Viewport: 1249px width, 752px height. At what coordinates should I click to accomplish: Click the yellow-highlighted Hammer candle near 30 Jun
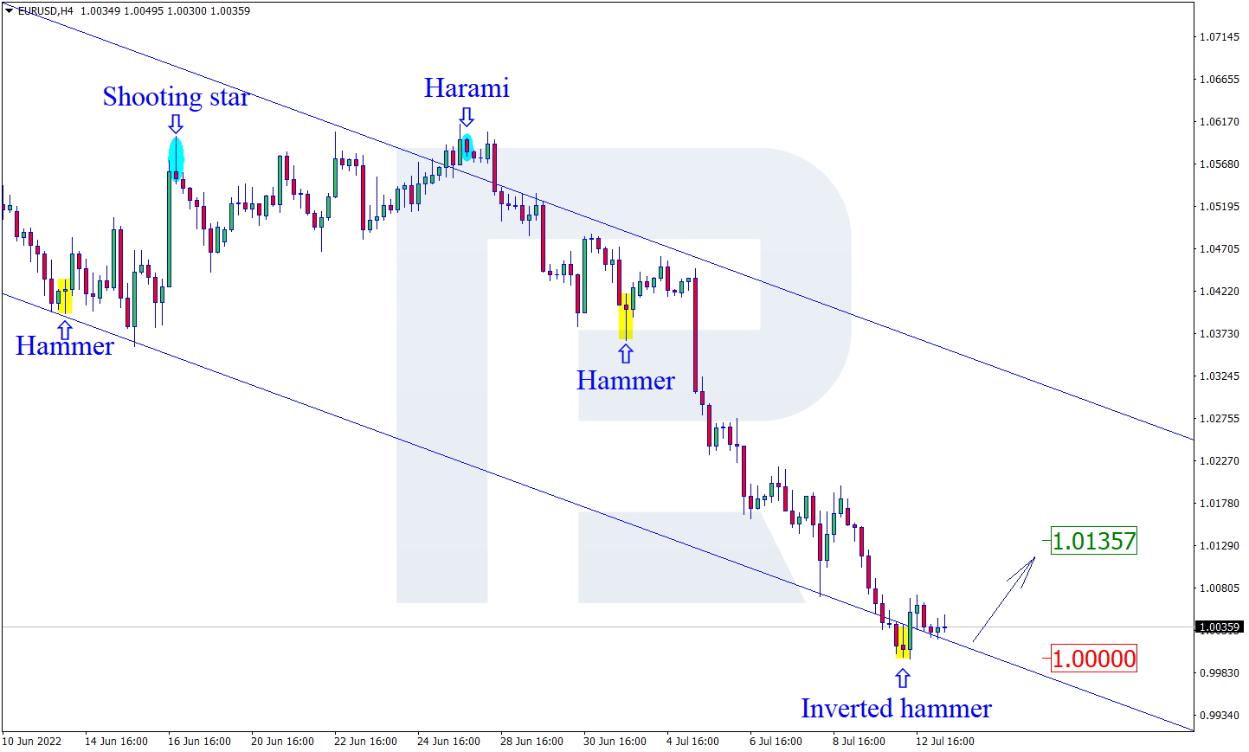[626, 316]
